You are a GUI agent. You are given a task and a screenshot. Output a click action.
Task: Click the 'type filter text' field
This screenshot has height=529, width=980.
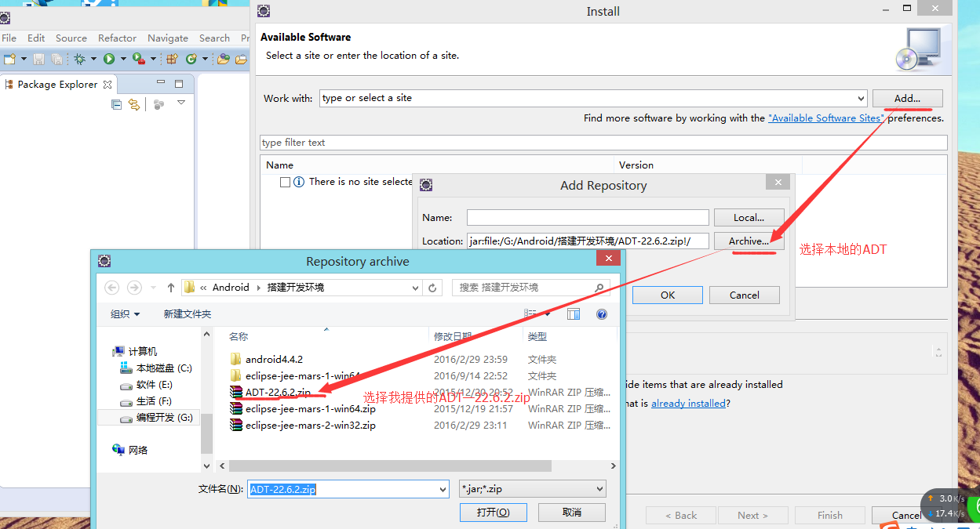point(603,142)
